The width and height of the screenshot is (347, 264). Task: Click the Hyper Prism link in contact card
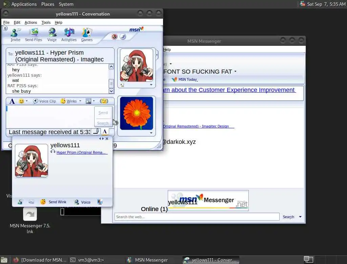(82, 152)
